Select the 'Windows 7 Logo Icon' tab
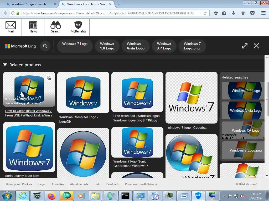269x201 pixels. click(x=87, y=4)
